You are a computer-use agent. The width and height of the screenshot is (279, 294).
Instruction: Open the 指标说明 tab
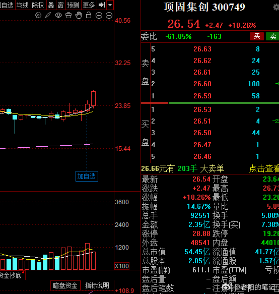(x=97, y=285)
